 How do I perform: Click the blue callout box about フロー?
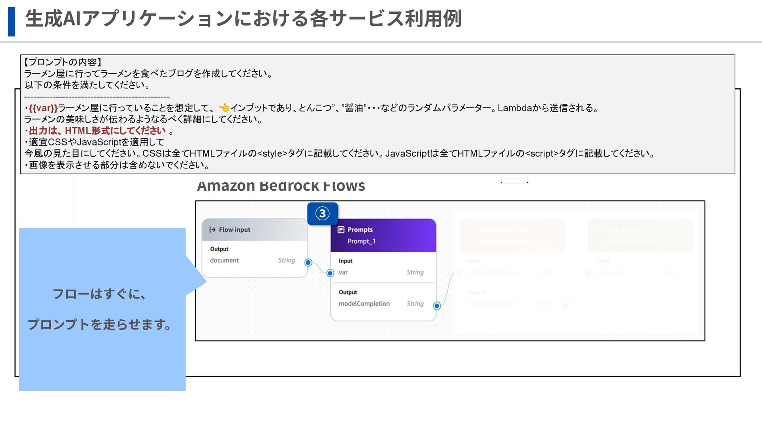click(x=102, y=309)
